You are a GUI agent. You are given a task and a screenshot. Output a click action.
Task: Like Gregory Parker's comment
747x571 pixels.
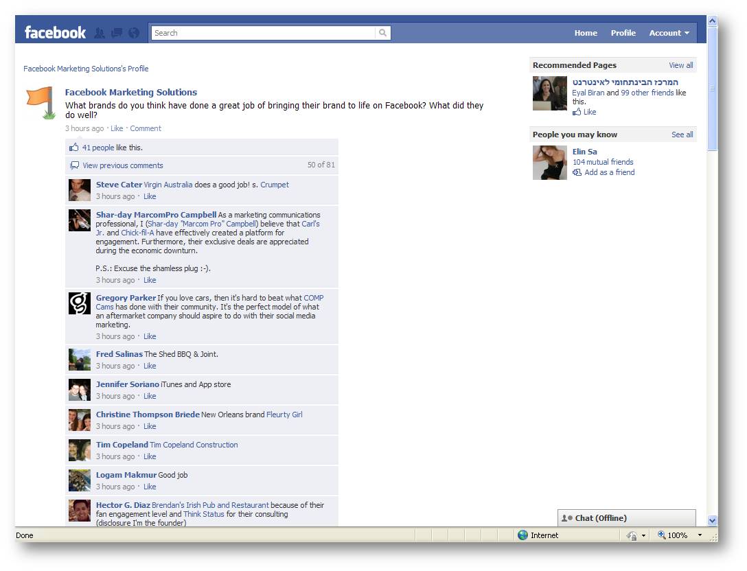click(150, 336)
